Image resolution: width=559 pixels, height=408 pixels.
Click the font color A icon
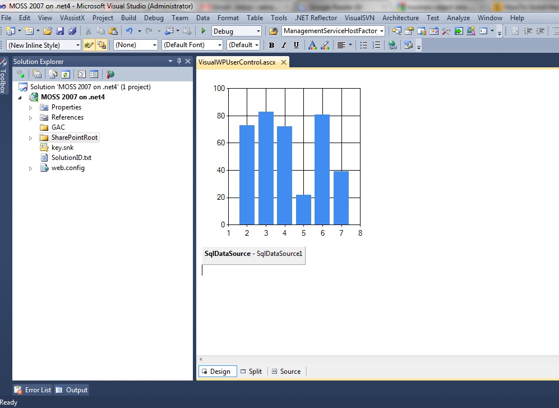pos(312,45)
